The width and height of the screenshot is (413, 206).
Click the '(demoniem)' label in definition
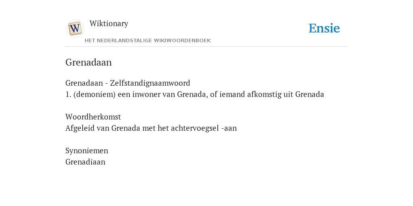94,94
